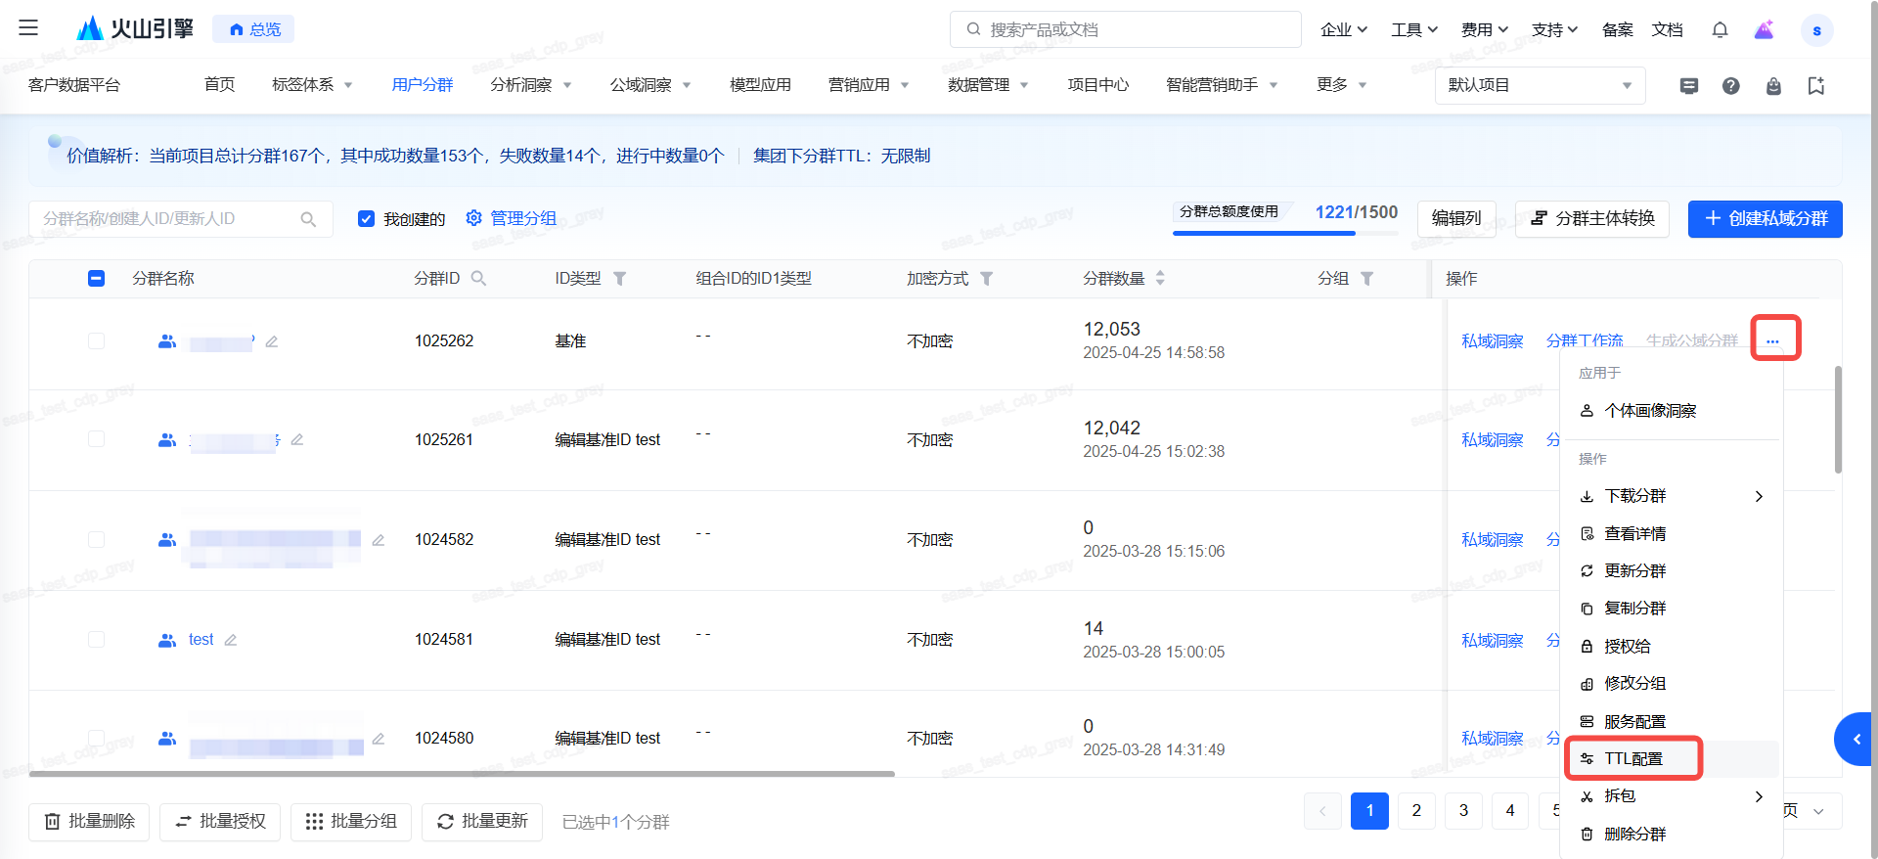This screenshot has height=859, width=1878.
Task: Open the hamburger menu icon
Action: 28,28
